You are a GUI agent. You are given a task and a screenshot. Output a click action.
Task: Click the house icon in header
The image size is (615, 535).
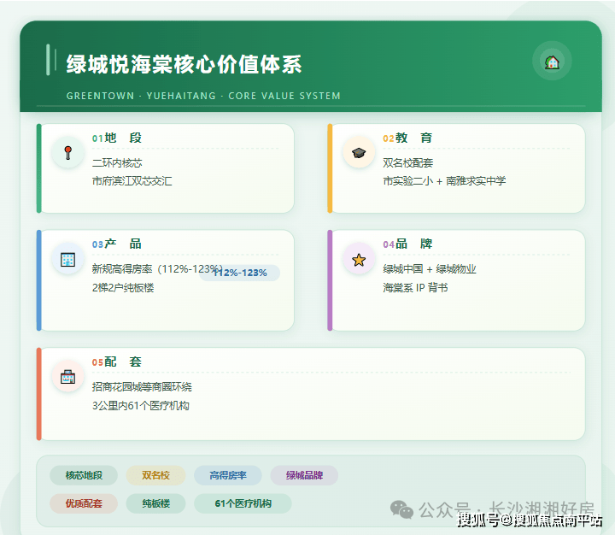pyautogui.click(x=552, y=62)
